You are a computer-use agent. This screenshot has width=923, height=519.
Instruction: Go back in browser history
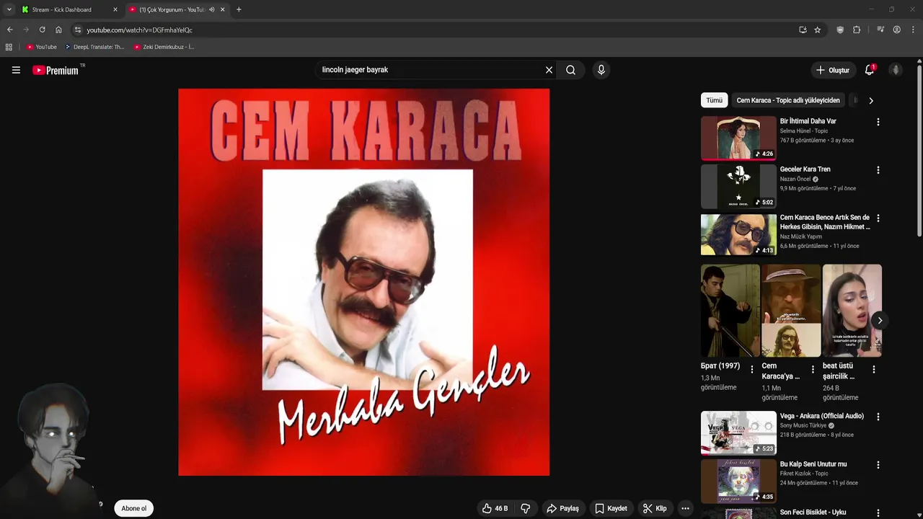[9, 30]
